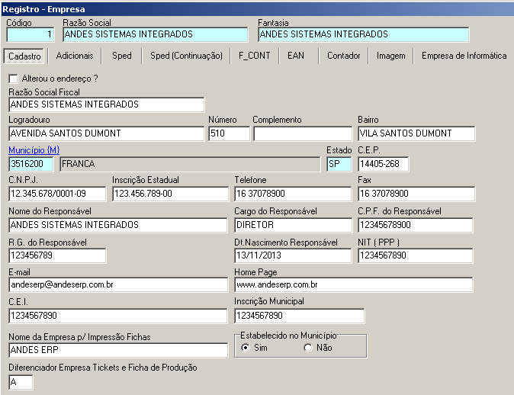This screenshot has height=395, width=514.
Task: Click the Logradouro field
Action: click(107, 133)
